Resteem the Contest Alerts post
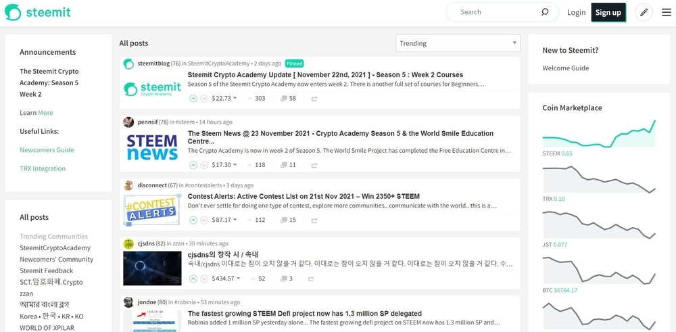The height and width of the screenshot is (332, 676). (314, 220)
